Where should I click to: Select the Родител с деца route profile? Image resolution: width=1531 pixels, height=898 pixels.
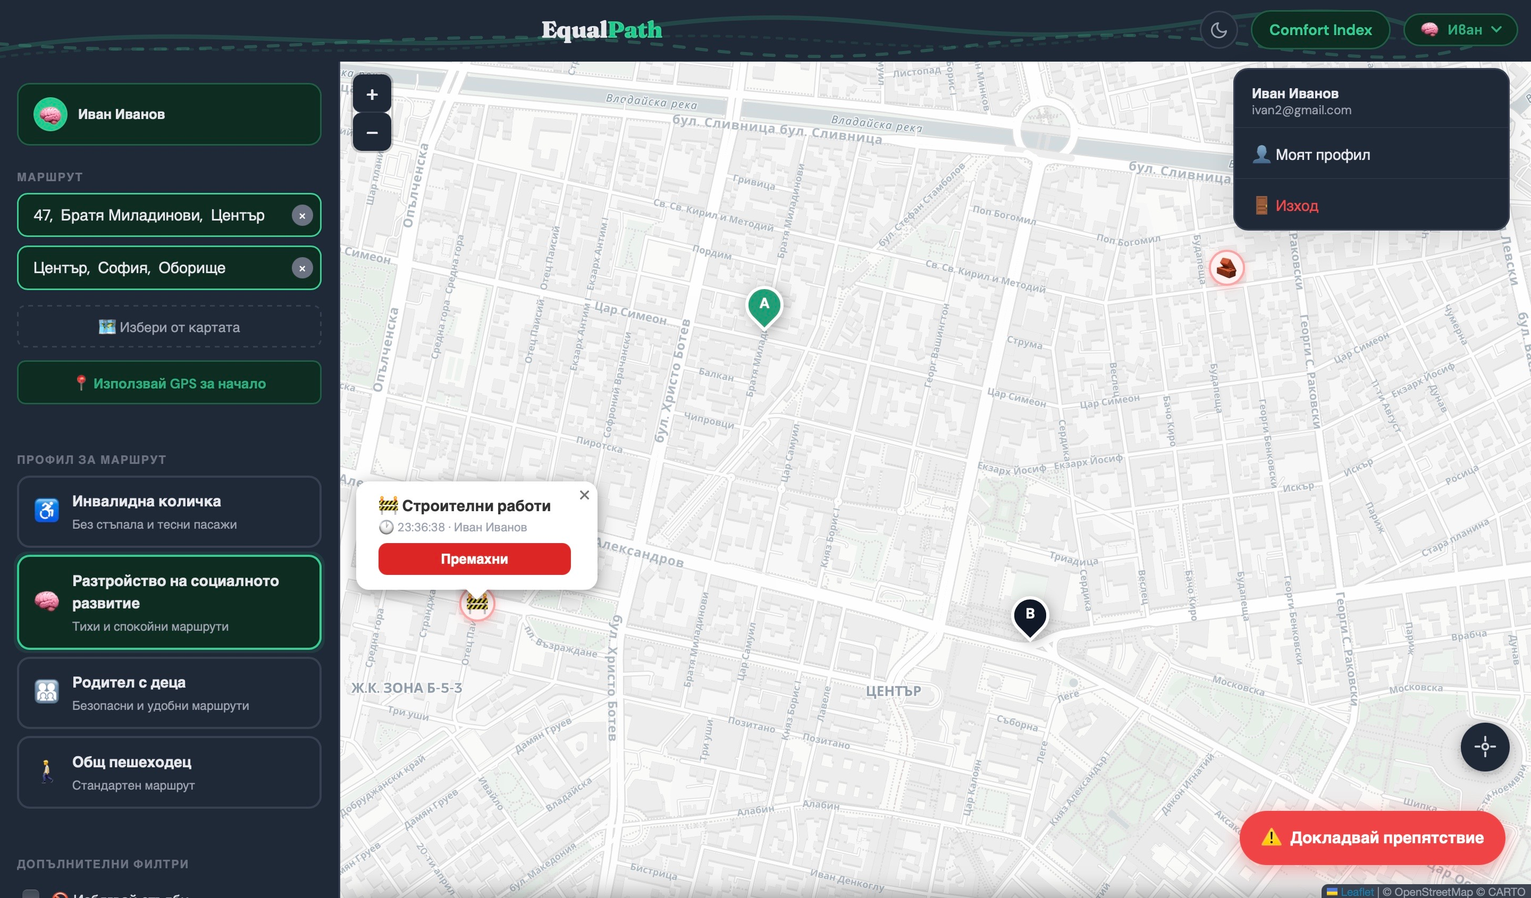click(x=169, y=693)
